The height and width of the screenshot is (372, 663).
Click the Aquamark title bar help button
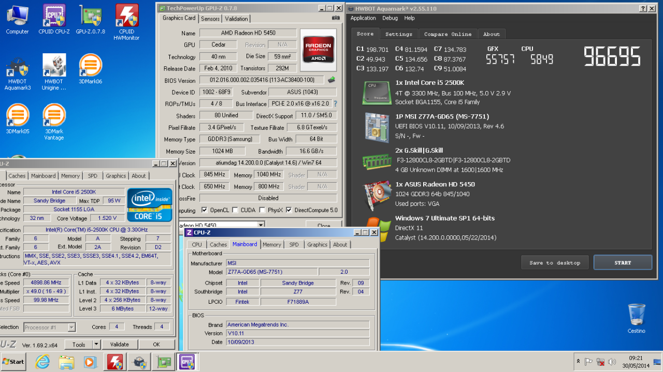click(x=643, y=9)
